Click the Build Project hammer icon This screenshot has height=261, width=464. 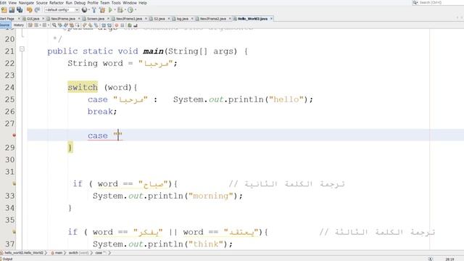pyautogui.click(x=94, y=9)
